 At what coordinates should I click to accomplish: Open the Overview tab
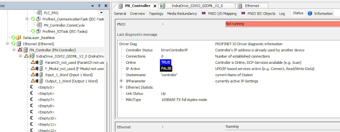pos(137,14)
